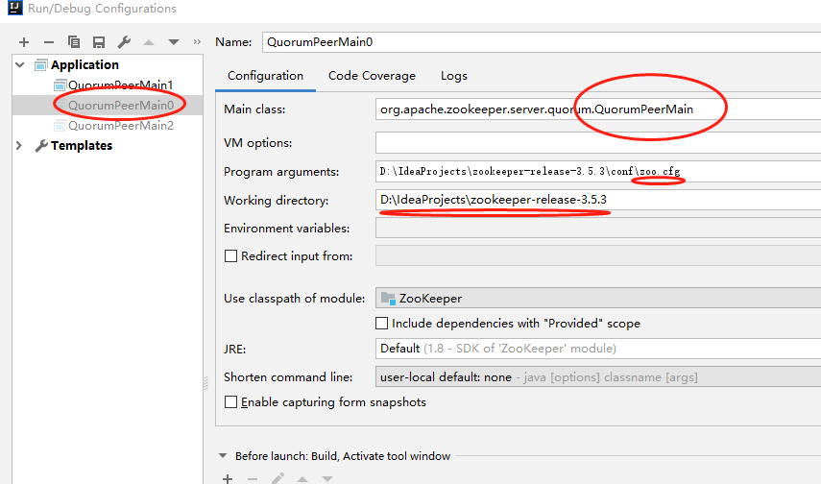Click the Working directory field
The width and height of the screenshot is (821, 484).
point(598,200)
